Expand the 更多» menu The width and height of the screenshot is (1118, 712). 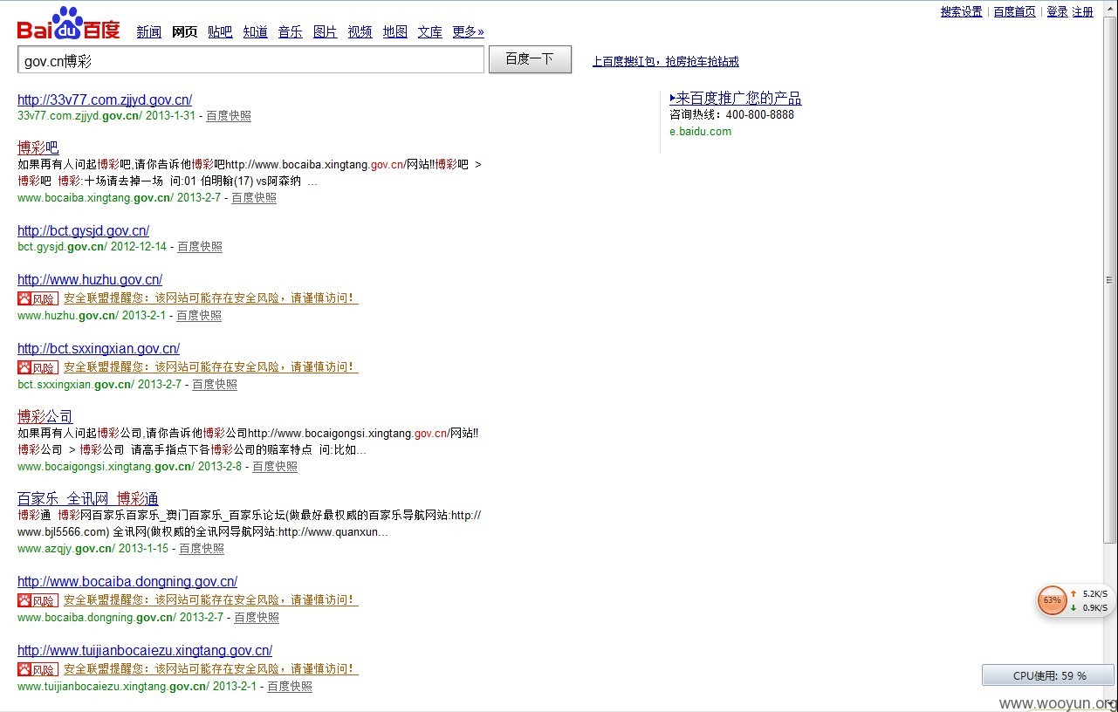tap(468, 32)
